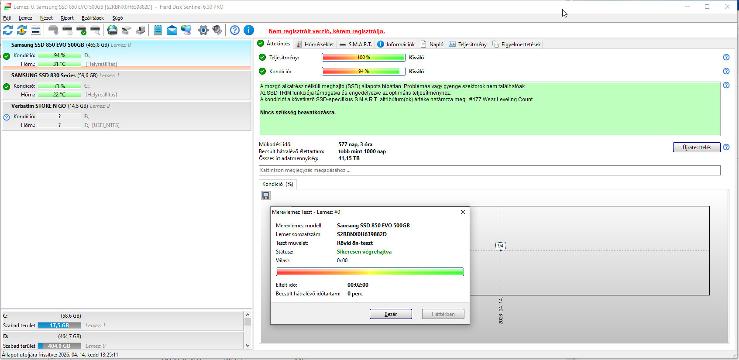Select the Verbatim STORE N GO disk entry

(127, 116)
